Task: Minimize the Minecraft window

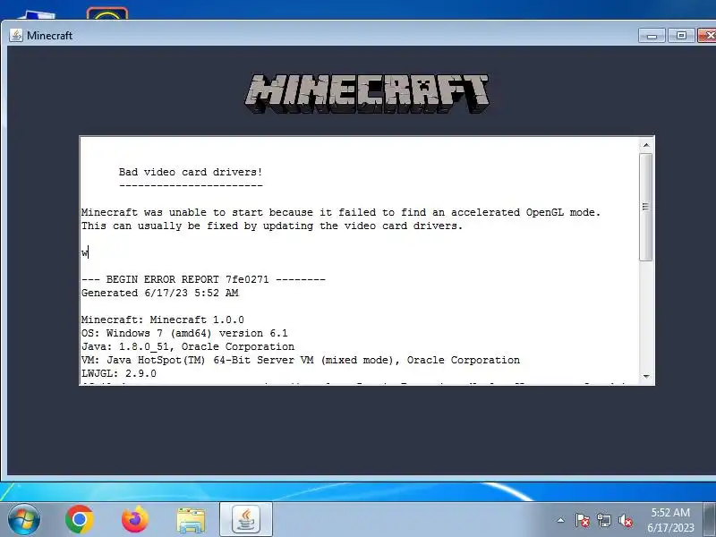Action: (652, 36)
